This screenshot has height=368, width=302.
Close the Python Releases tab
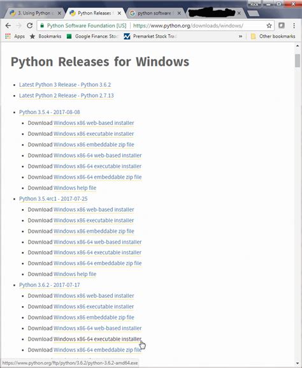coord(119,13)
